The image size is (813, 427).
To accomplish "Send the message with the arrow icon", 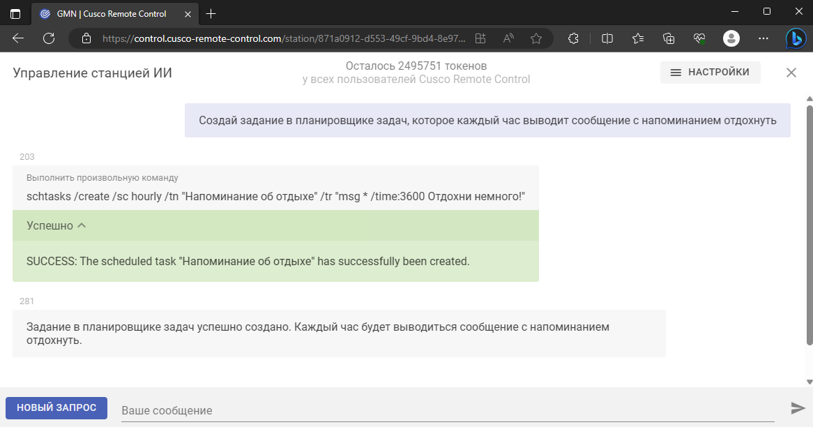I will click(x=798, y=408).
